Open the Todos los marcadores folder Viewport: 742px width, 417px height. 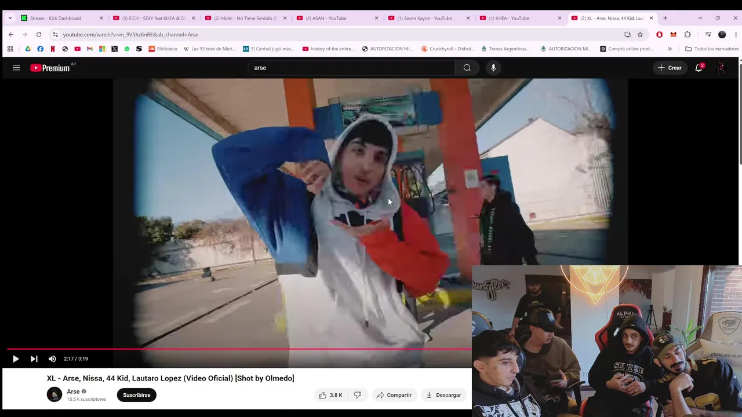tap(712, 49)
